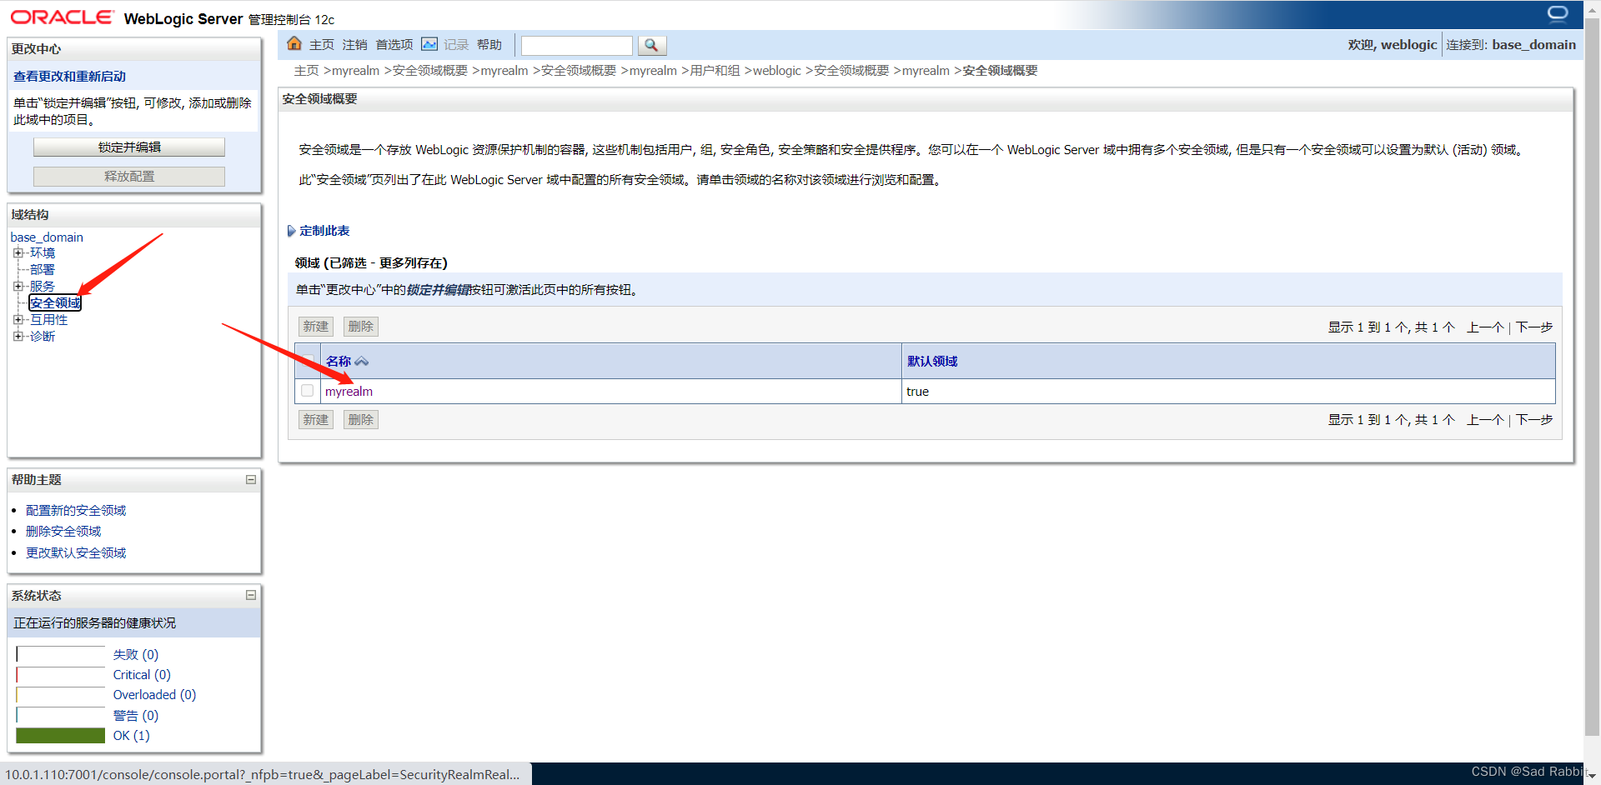Click the Oracle ring icon at top right
The height and width of the screenshot is (785, 1601).
[x=1558, y=13]
